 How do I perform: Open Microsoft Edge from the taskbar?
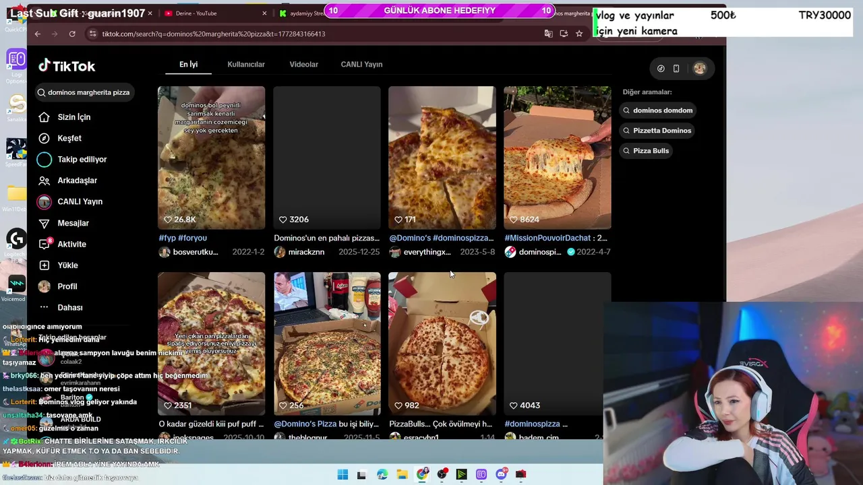tap(382, 474)
